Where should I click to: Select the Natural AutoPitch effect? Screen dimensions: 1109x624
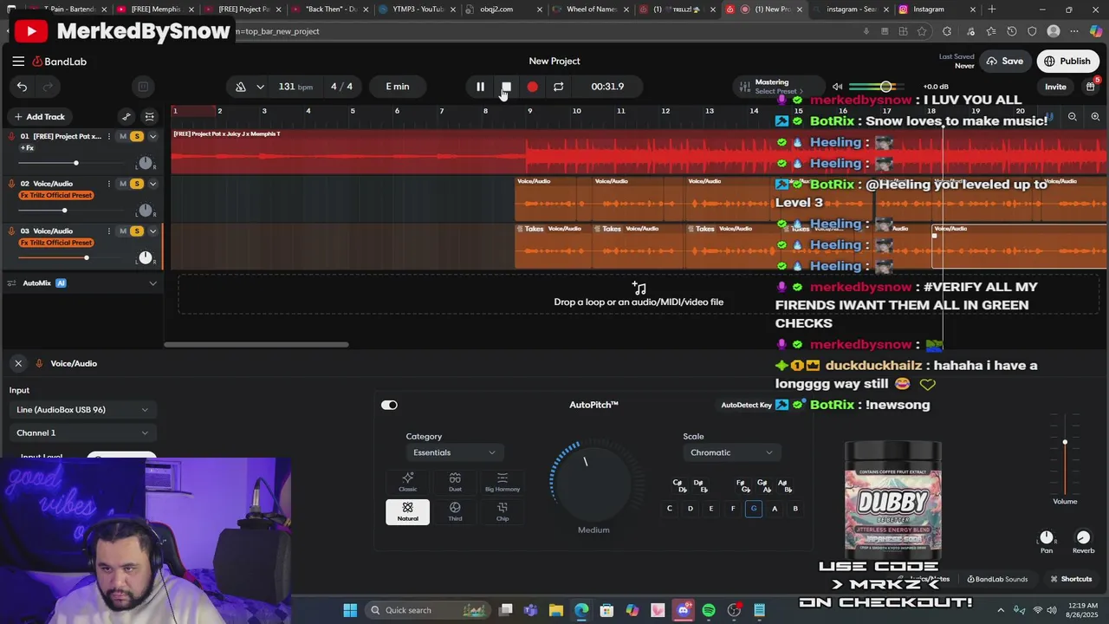pyautogui.click(x=407, y=511)
